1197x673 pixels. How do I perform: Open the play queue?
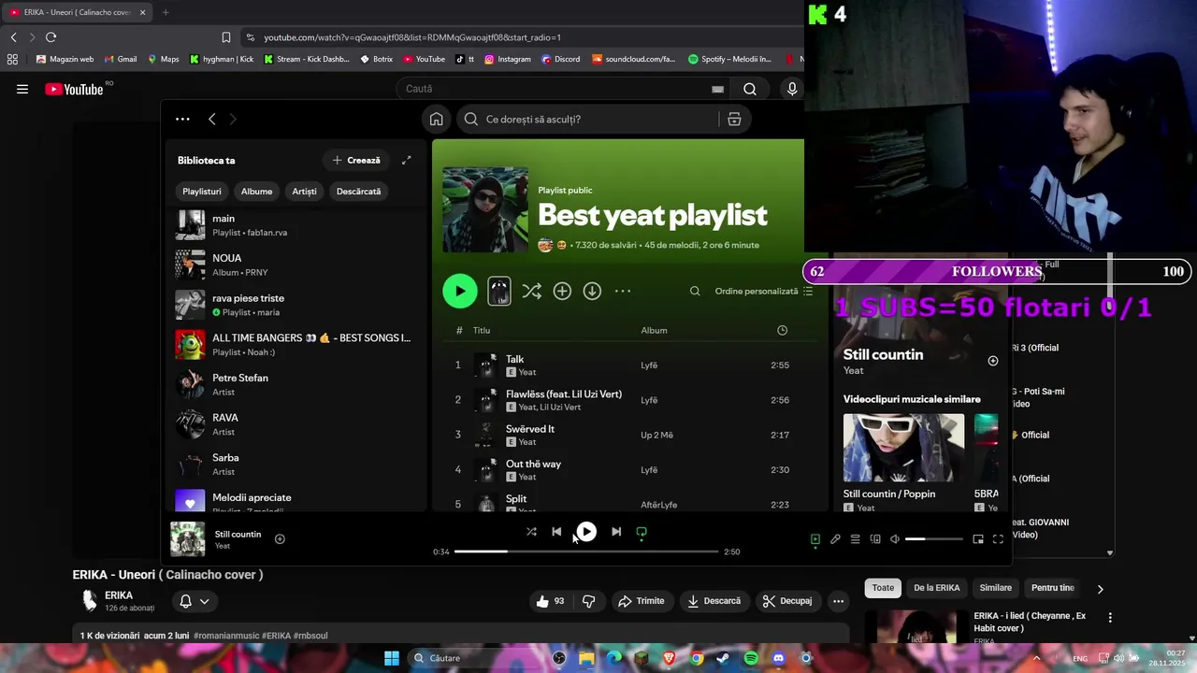(x=855, y=539)
